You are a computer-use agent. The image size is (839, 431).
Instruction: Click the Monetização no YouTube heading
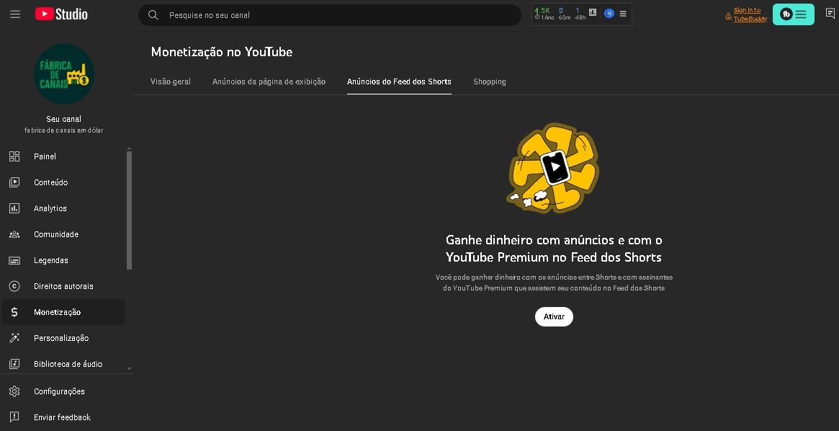point(222,52)
